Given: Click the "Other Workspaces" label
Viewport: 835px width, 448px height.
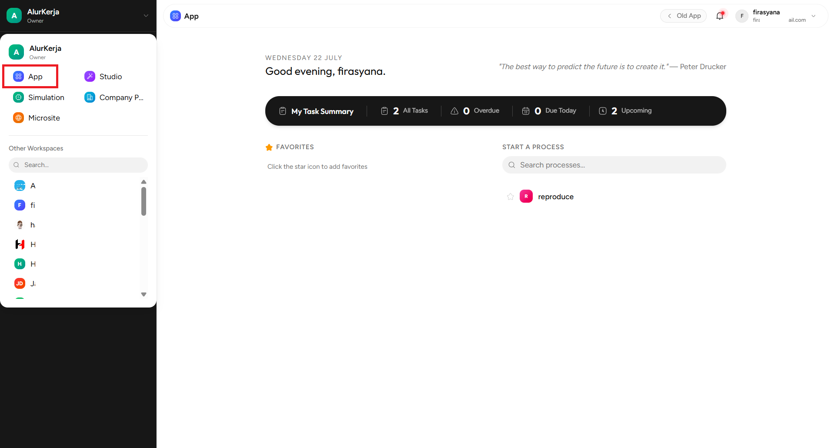Looking at the screenshot, I should [36, 148].
